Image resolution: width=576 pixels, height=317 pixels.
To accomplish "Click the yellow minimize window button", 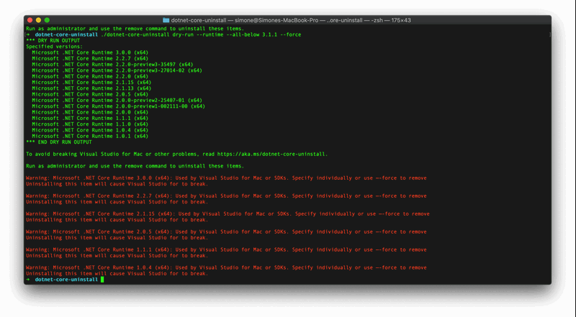I will 38,20.
